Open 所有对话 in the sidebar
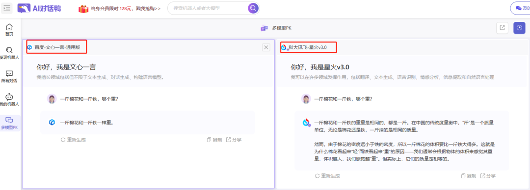The width and height of the screenshot is (530, 190). (x=9, y=76)
